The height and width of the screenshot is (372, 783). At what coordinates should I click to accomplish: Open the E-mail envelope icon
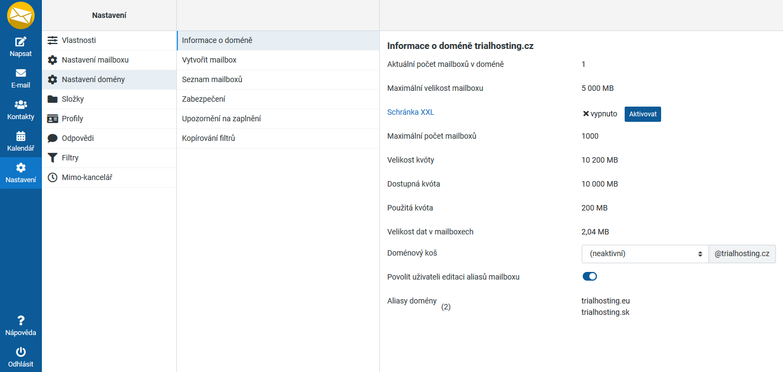click(21, 73)
